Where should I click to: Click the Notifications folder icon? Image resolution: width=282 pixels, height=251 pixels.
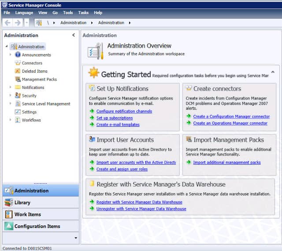(x=18, y=87)
